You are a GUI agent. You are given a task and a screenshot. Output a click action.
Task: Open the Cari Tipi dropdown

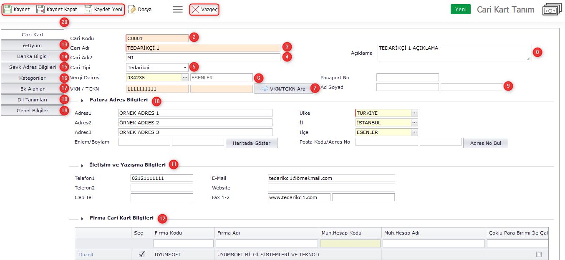coord(185,67)
